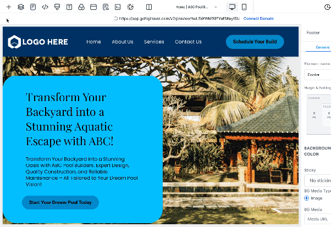The height and width of the screenshot is (227, 331).
Task: Click the Schedule Your Build button
Action: pyautogui.click(x=255, y=42)
